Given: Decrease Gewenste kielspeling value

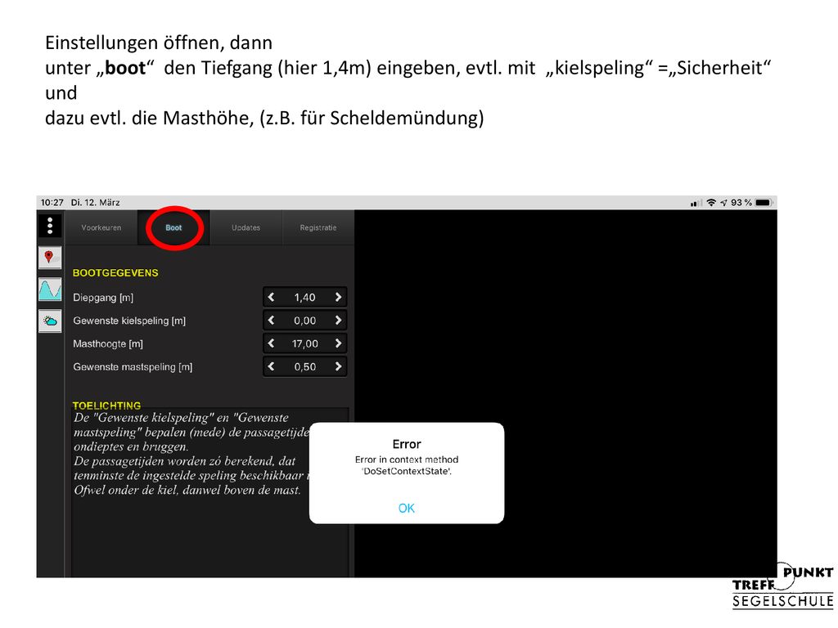Looking at the screenshot, I should click(x=271, y=321).
